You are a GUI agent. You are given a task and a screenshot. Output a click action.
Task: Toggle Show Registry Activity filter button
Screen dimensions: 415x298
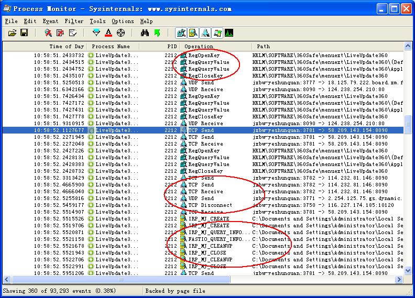[181, 33]
